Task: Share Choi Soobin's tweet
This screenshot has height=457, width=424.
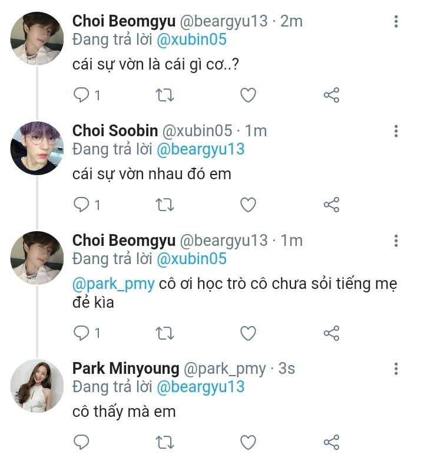Action: coord(332,205)
